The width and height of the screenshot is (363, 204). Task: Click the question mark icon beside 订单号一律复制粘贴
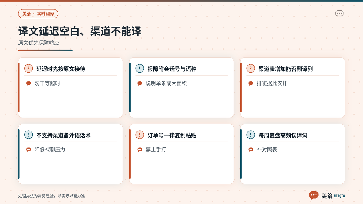[x=139, y=135]
